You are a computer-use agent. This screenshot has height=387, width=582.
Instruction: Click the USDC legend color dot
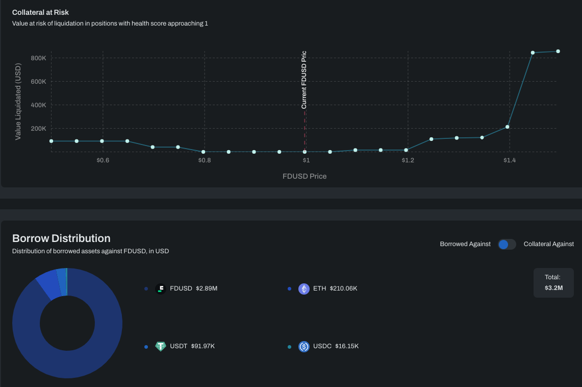(290, 347)
